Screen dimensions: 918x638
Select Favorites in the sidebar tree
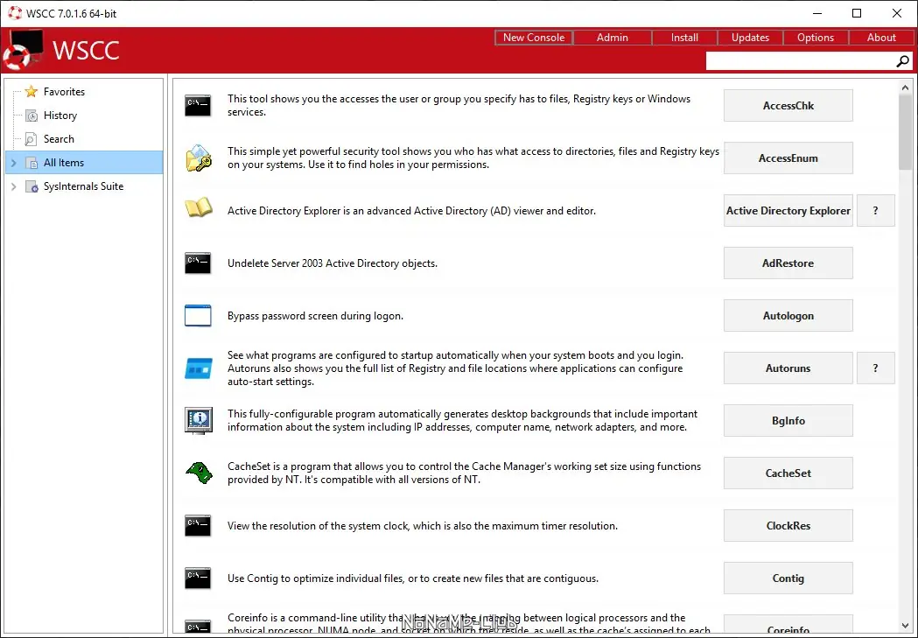(x=64, y=91)
